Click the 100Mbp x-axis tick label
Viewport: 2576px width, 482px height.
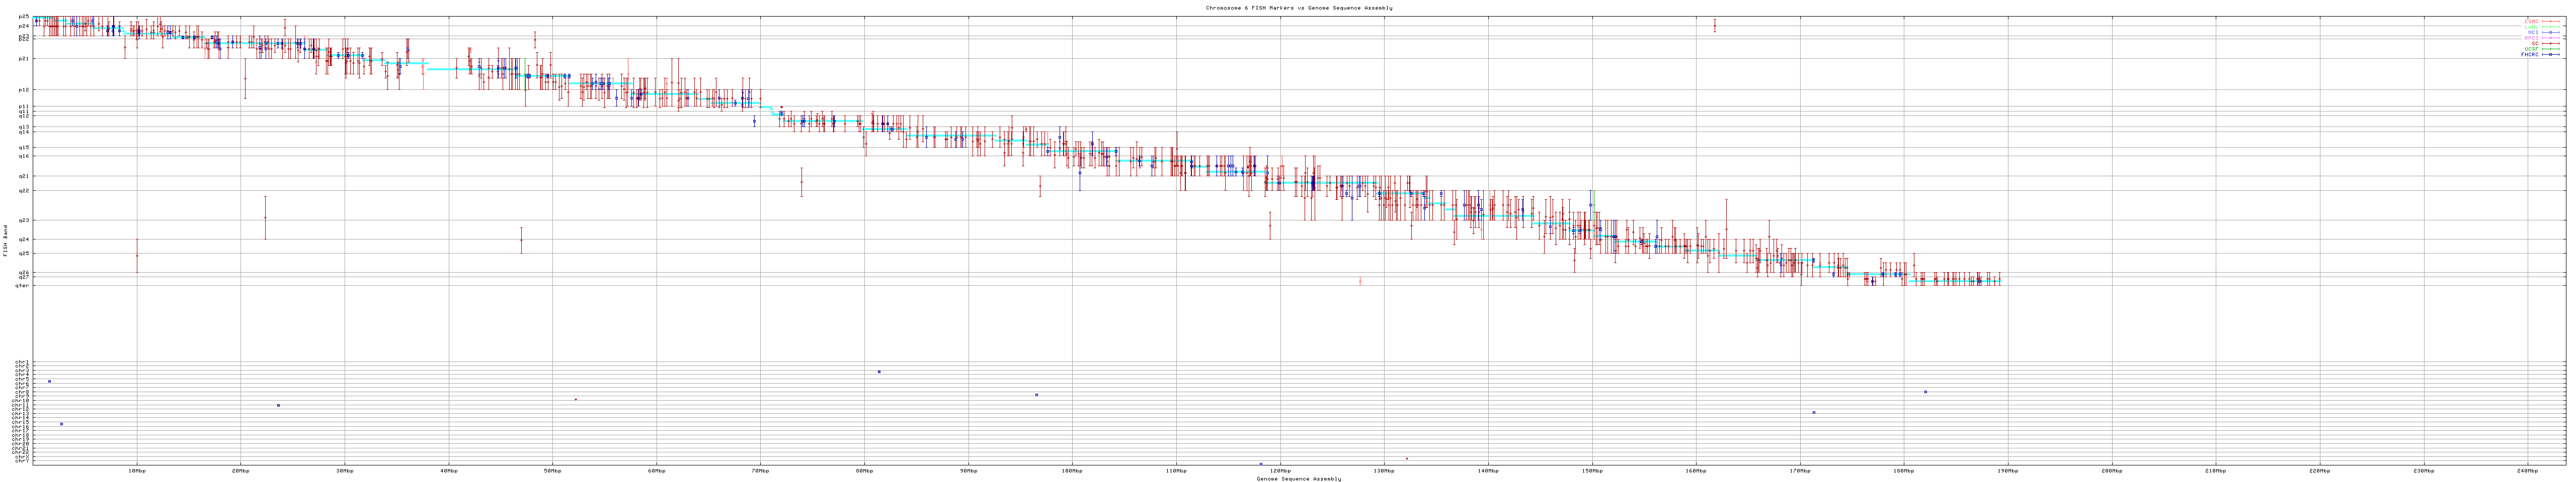click(1072, 470)
